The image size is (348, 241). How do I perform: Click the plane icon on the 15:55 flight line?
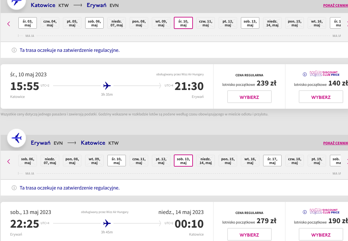pyautogui.click(x=107, y=86)
